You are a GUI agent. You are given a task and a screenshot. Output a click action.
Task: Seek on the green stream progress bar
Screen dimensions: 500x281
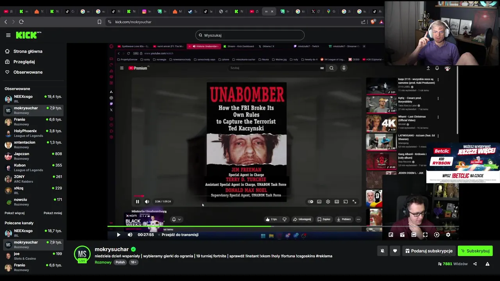[x=283, y=226]
